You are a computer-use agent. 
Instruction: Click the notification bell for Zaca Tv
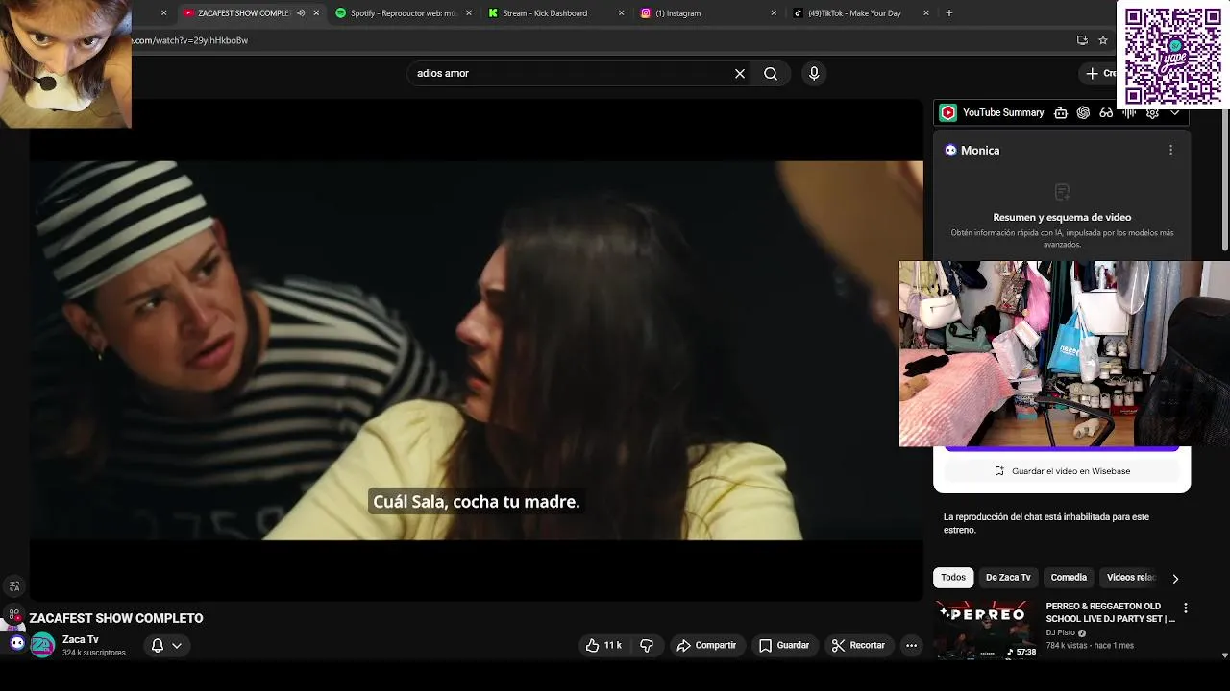(x=158, y=645)
